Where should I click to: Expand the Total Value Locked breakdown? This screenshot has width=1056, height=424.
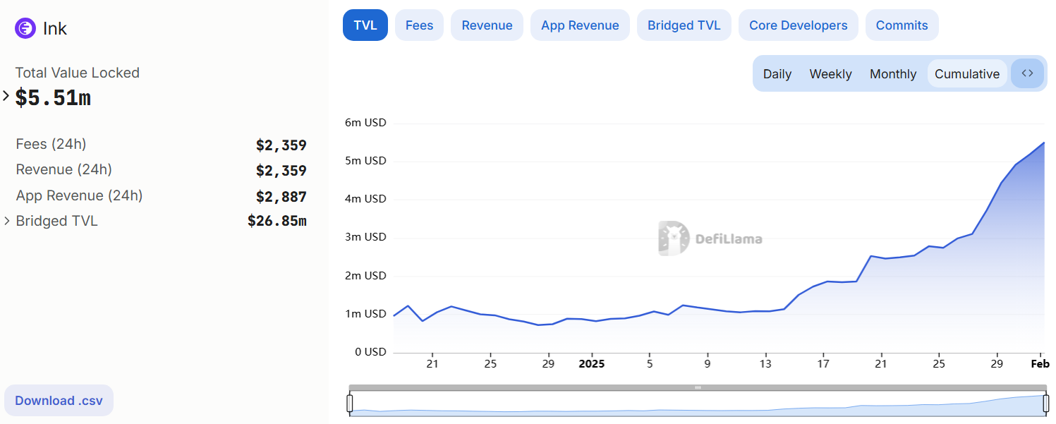6,97
